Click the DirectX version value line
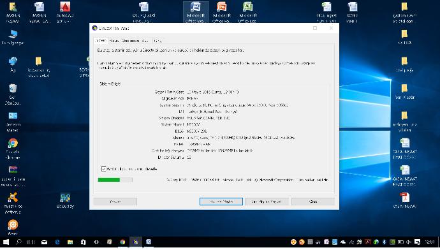Viewport: 440px width, 250px height. point(189,157)
